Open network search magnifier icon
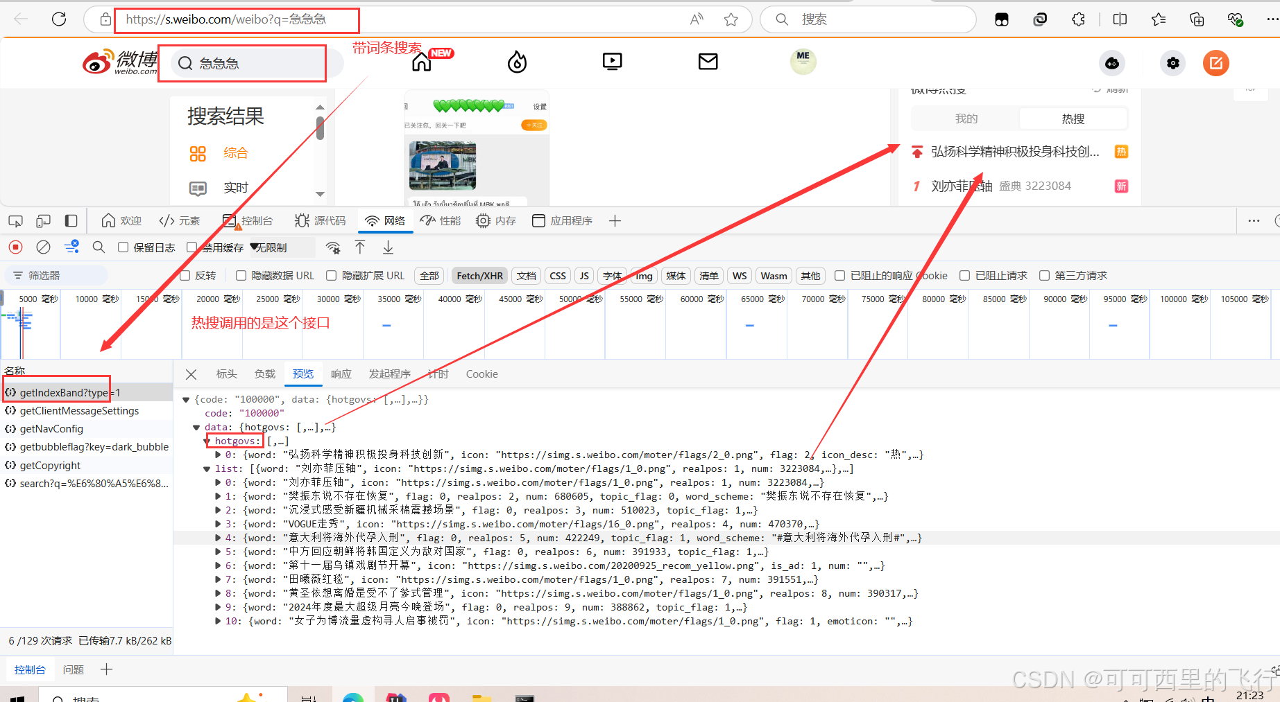The height and width of the screenshot is (702, 1280). click(99, 247)
